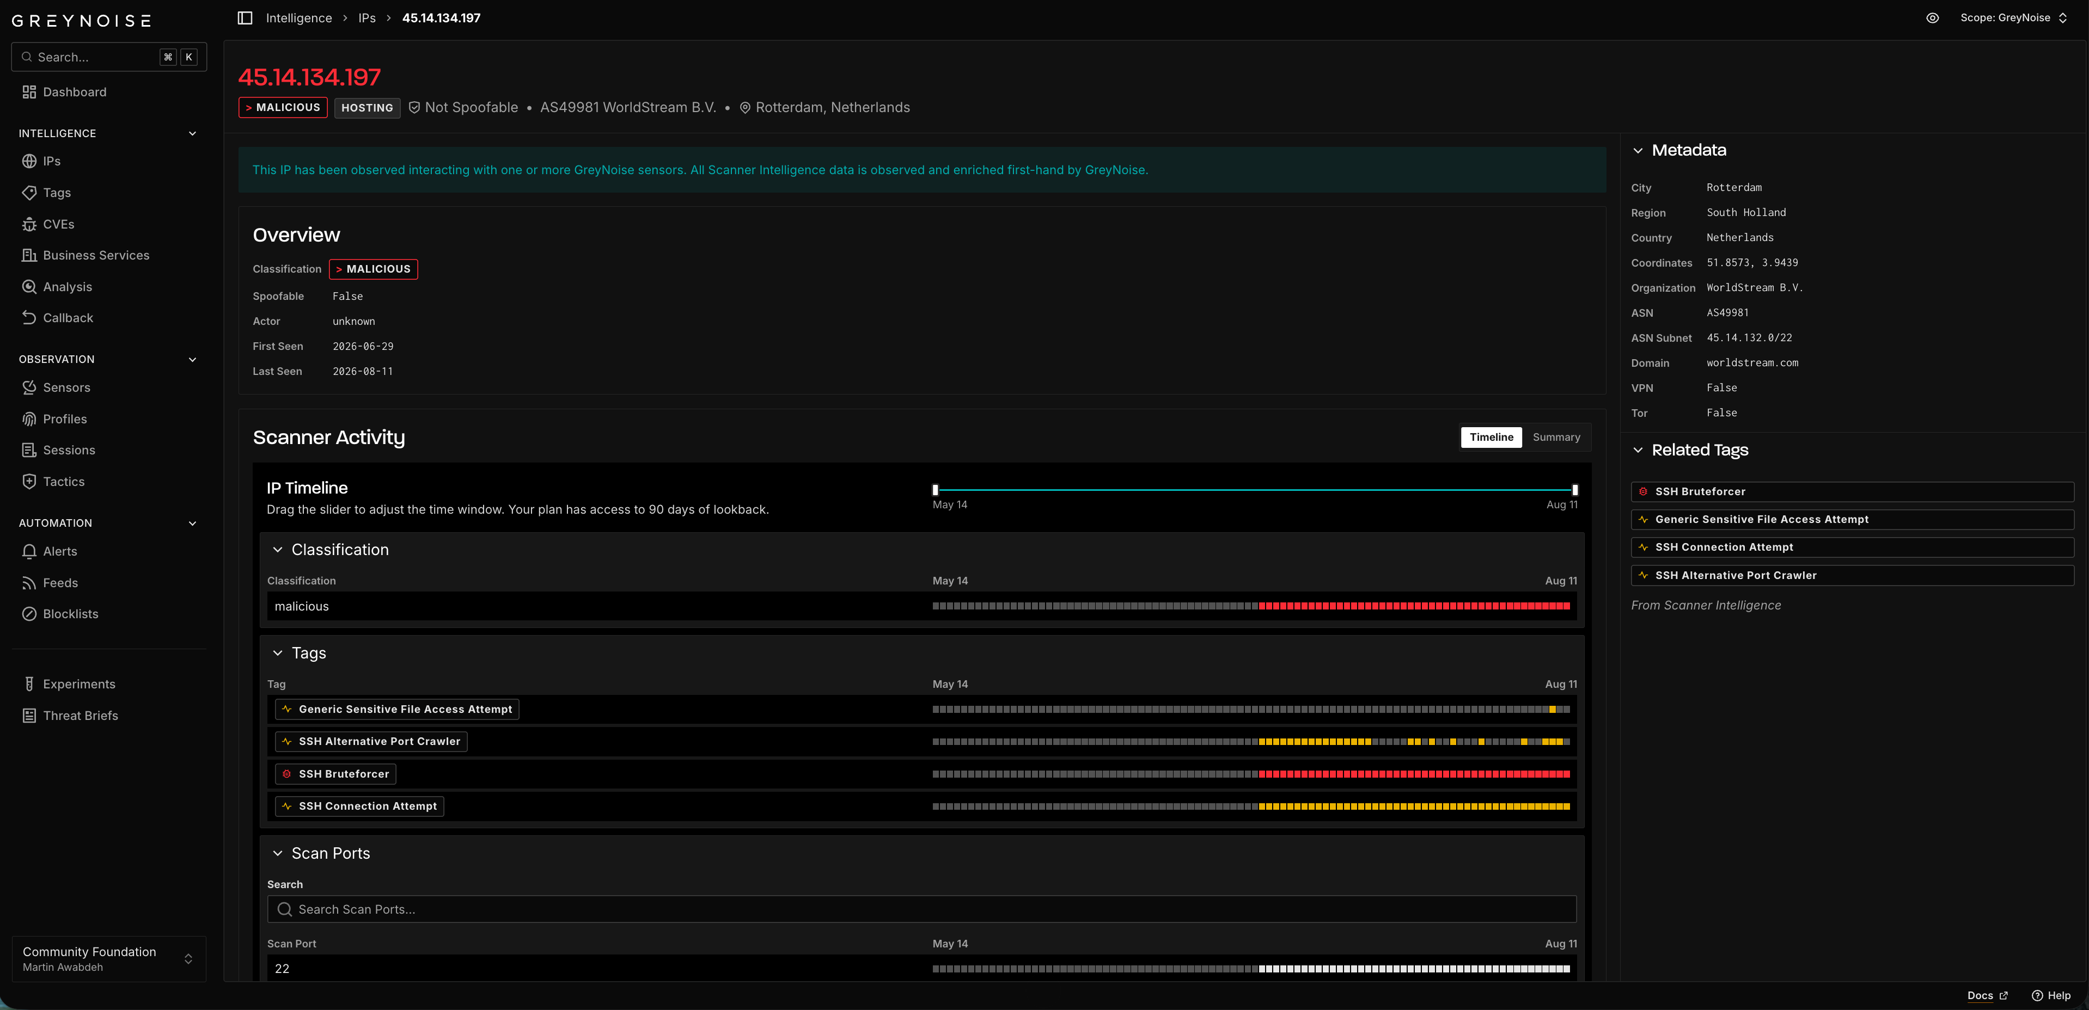Image resolution: width=2089 pixels, height=1010 pixels.
Task: Collapse the Metadata panel
Action: point(1638,151)
